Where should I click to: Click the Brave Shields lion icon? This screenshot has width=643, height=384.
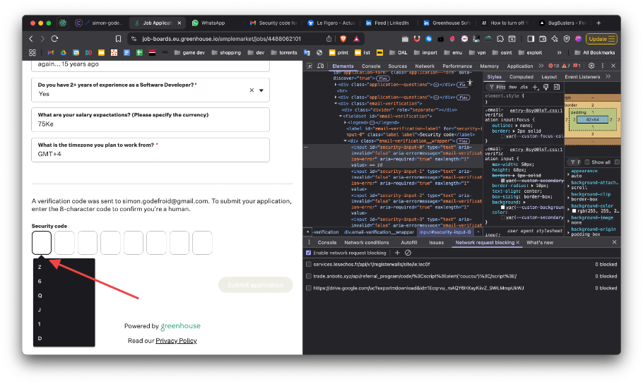pos(343,39)
